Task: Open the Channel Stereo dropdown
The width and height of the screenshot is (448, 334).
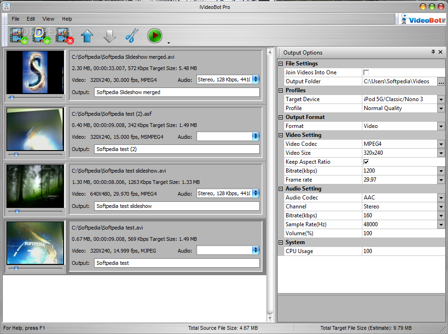Action: tap(441, 207)
